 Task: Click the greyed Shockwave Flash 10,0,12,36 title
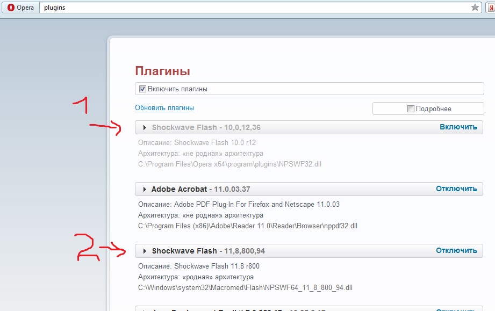(x=184, y=128)
